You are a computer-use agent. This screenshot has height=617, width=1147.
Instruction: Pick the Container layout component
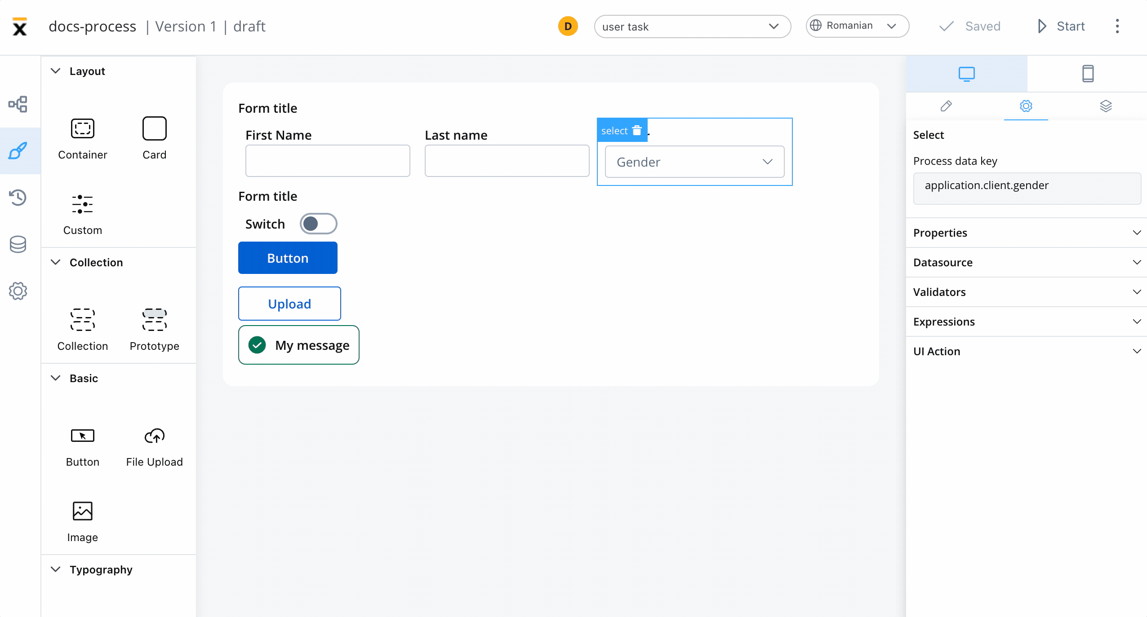pos(83,138)
